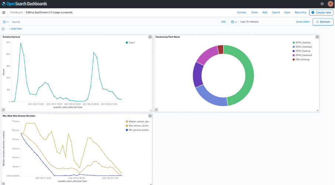The width and height of the screenshot is (335, 185).
Task: Click the Add filter link
Action: 15,29
